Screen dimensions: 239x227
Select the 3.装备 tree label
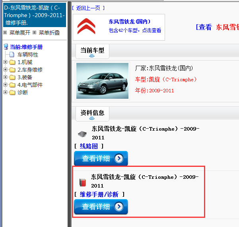(x=25, y=77)
